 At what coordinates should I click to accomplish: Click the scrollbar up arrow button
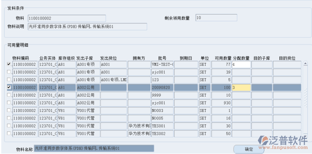(305, 63)
